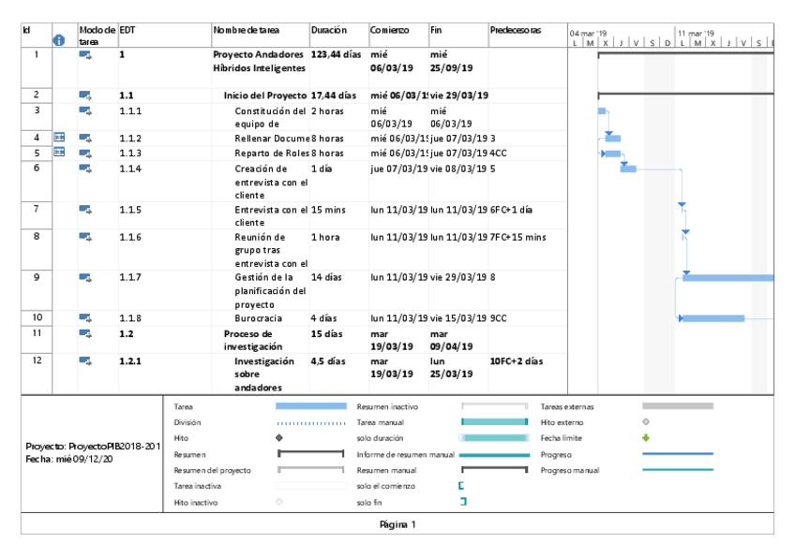
Task: Click the Predecesoras column header
Action: coord(515,31)
